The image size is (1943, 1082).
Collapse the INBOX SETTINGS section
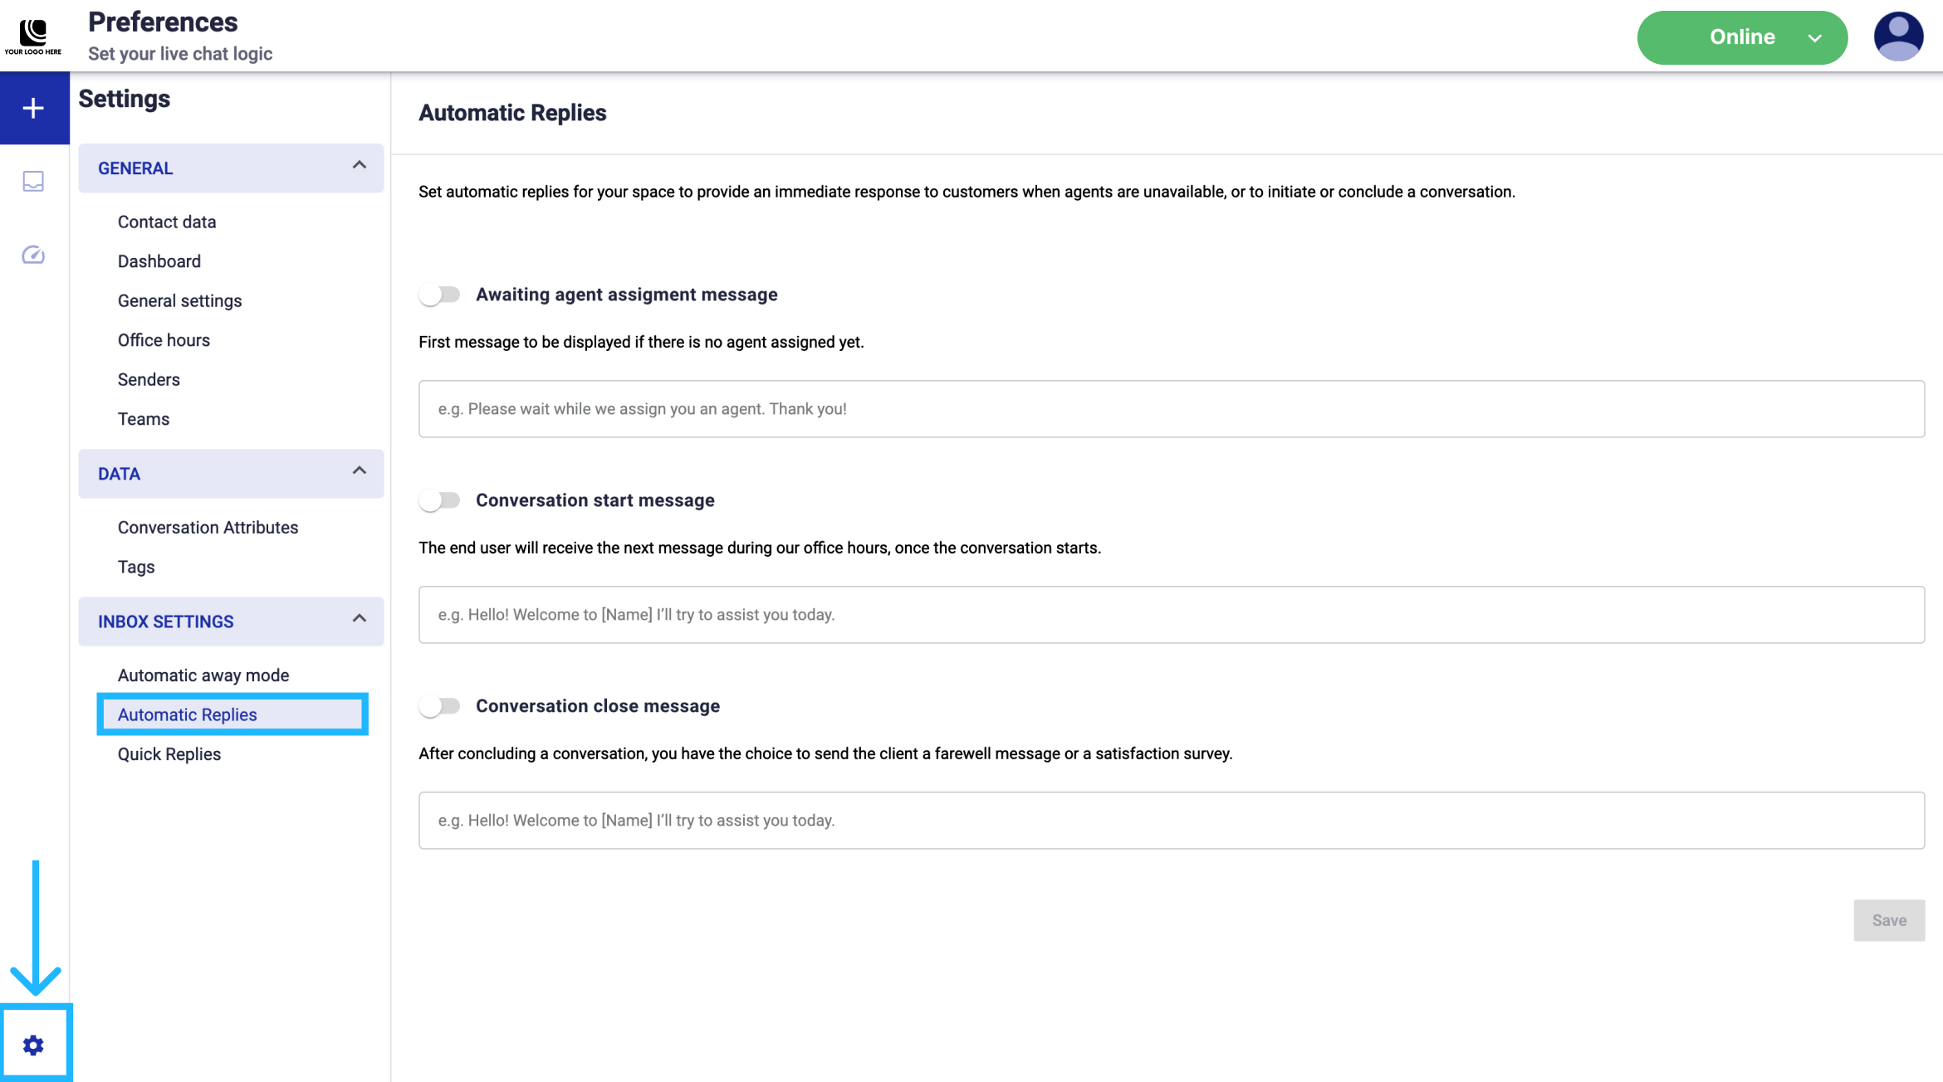359,619
